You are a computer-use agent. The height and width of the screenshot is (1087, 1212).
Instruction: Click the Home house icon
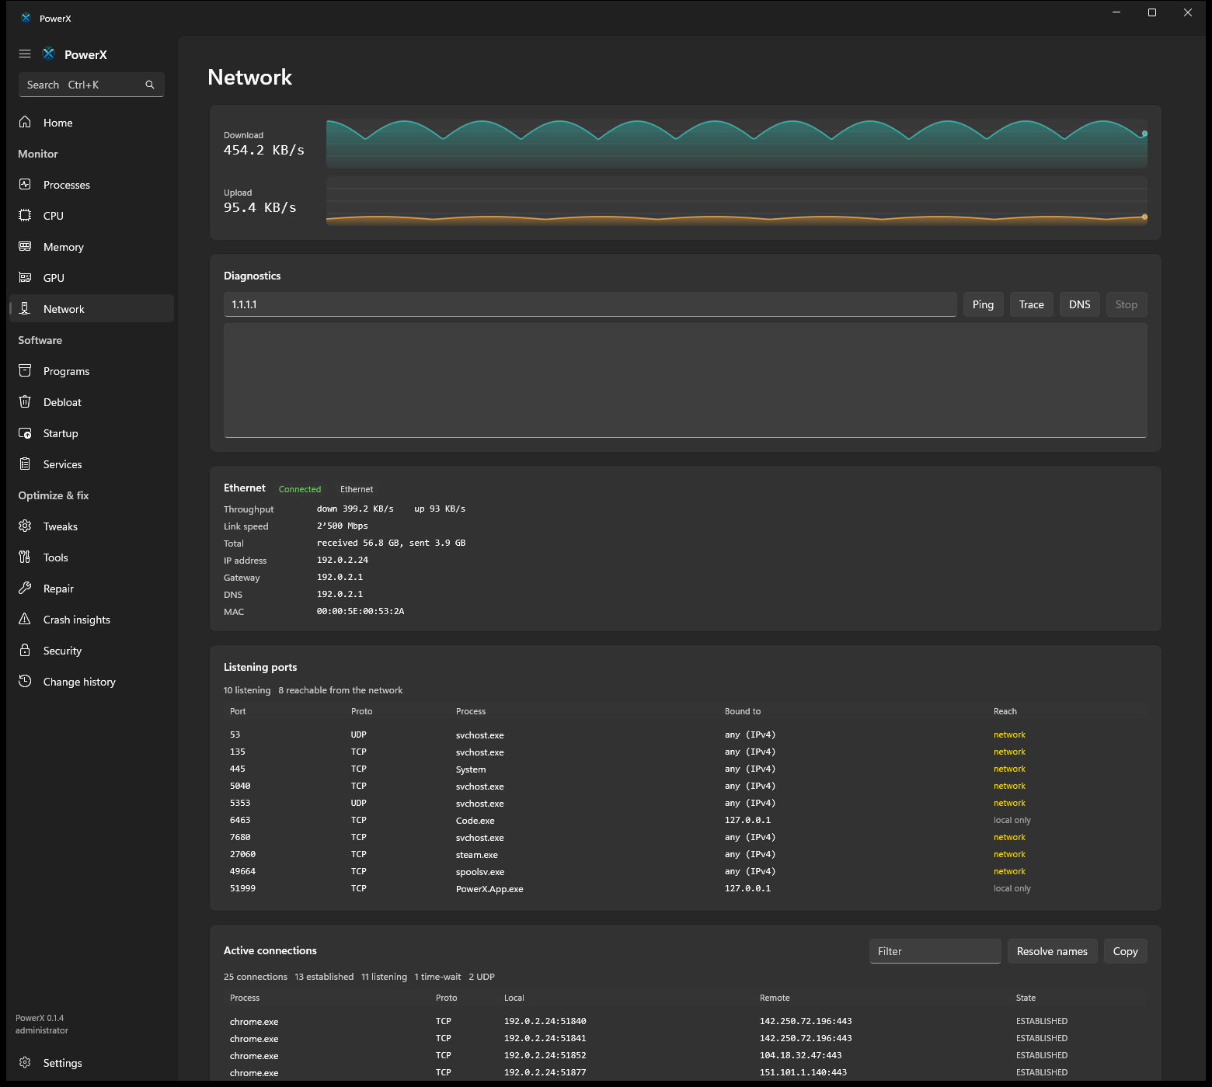pos(25,122)
